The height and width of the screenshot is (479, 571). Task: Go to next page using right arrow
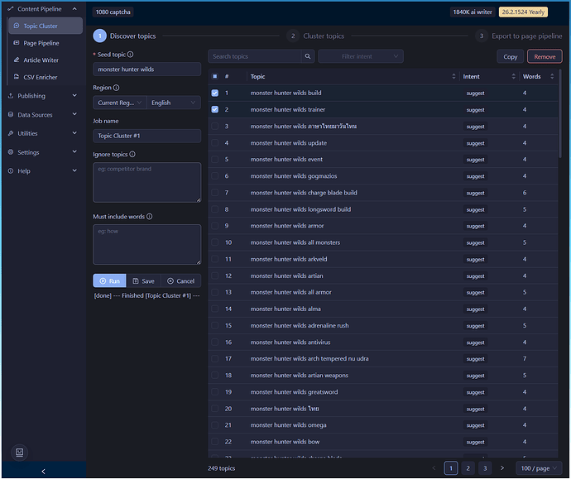pos(501,468)
